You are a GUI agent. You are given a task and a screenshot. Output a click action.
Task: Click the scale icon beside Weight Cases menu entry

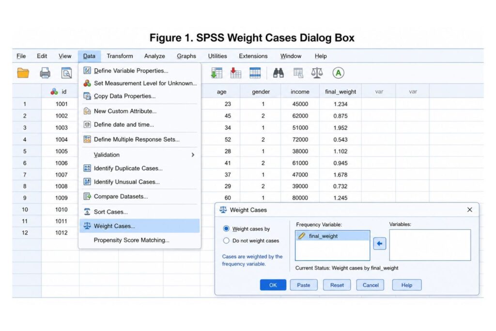point(87,226)
